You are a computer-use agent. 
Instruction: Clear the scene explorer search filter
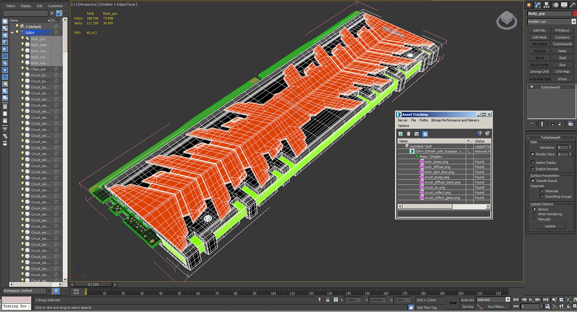tap(52, 13)
